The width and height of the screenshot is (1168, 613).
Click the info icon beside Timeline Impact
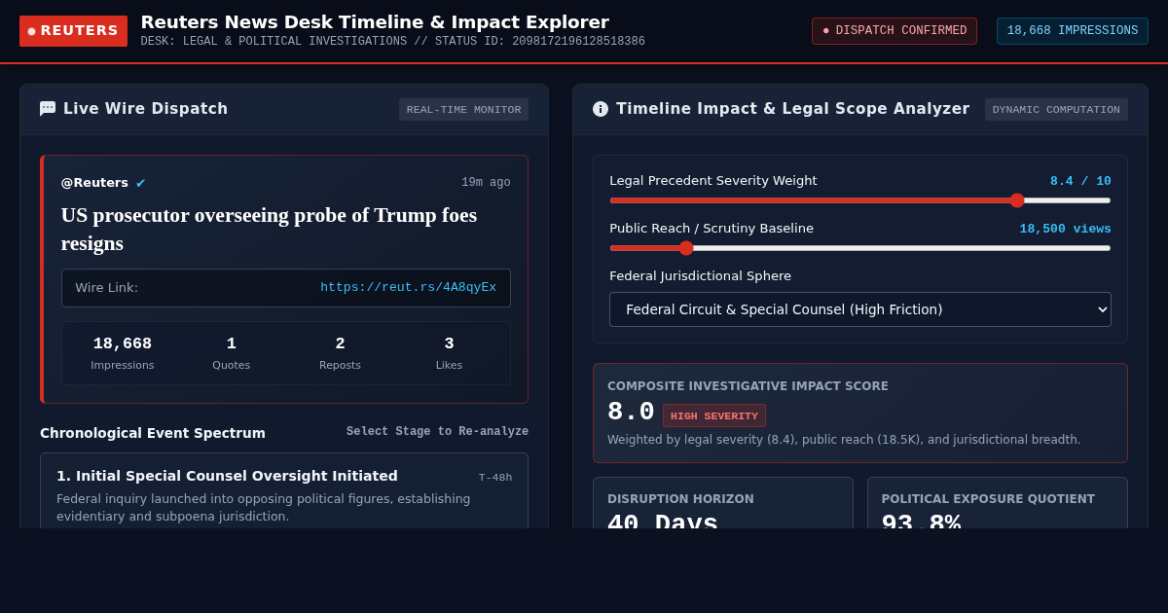(x=601, y=109)
